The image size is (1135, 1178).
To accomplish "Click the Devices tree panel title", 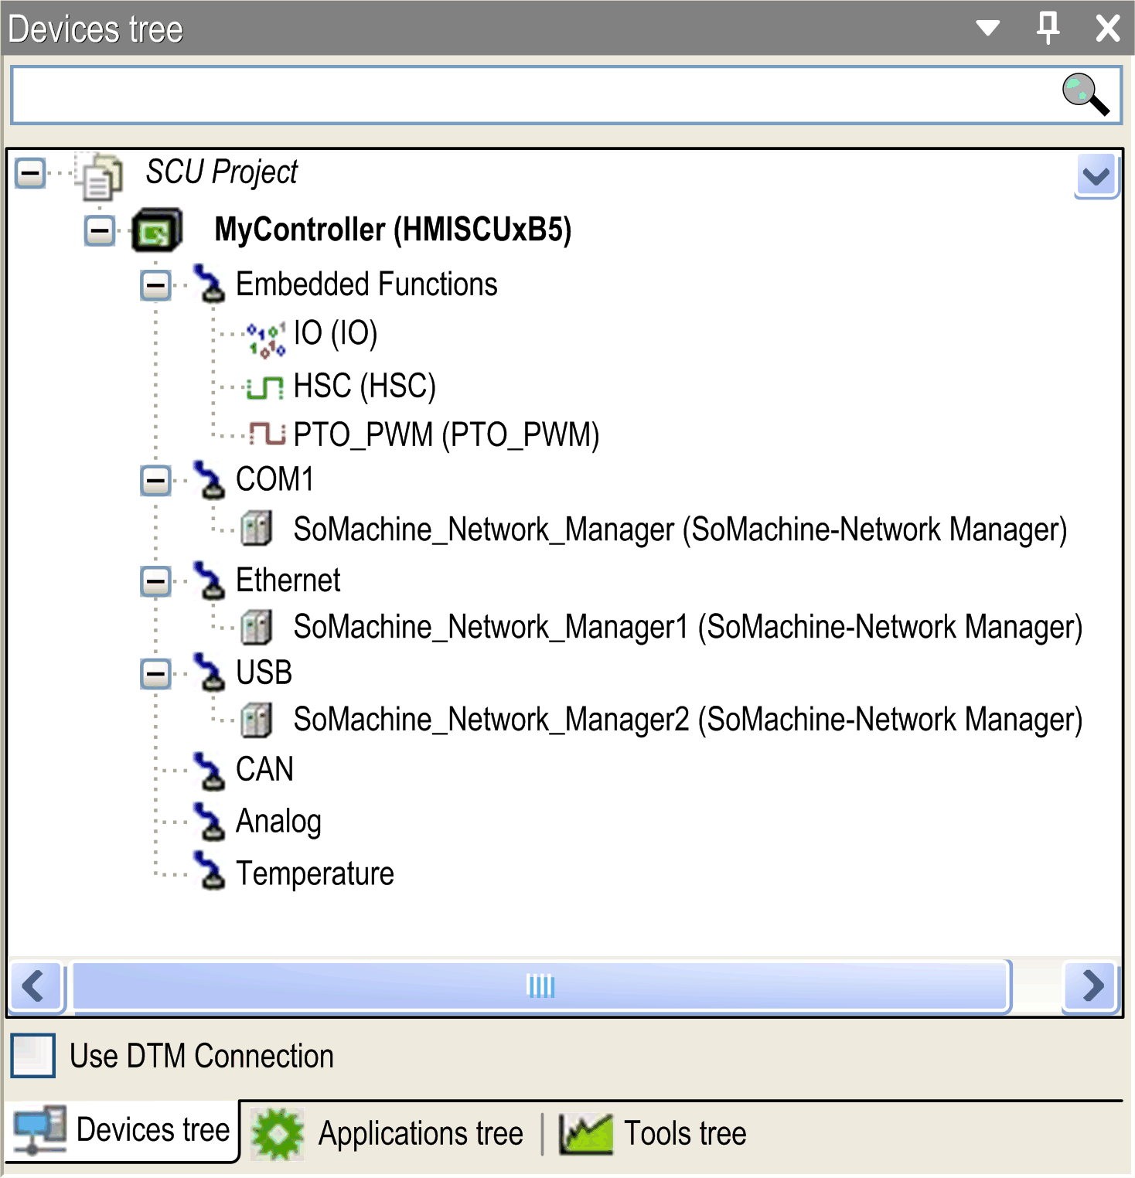I will [96, 29].
